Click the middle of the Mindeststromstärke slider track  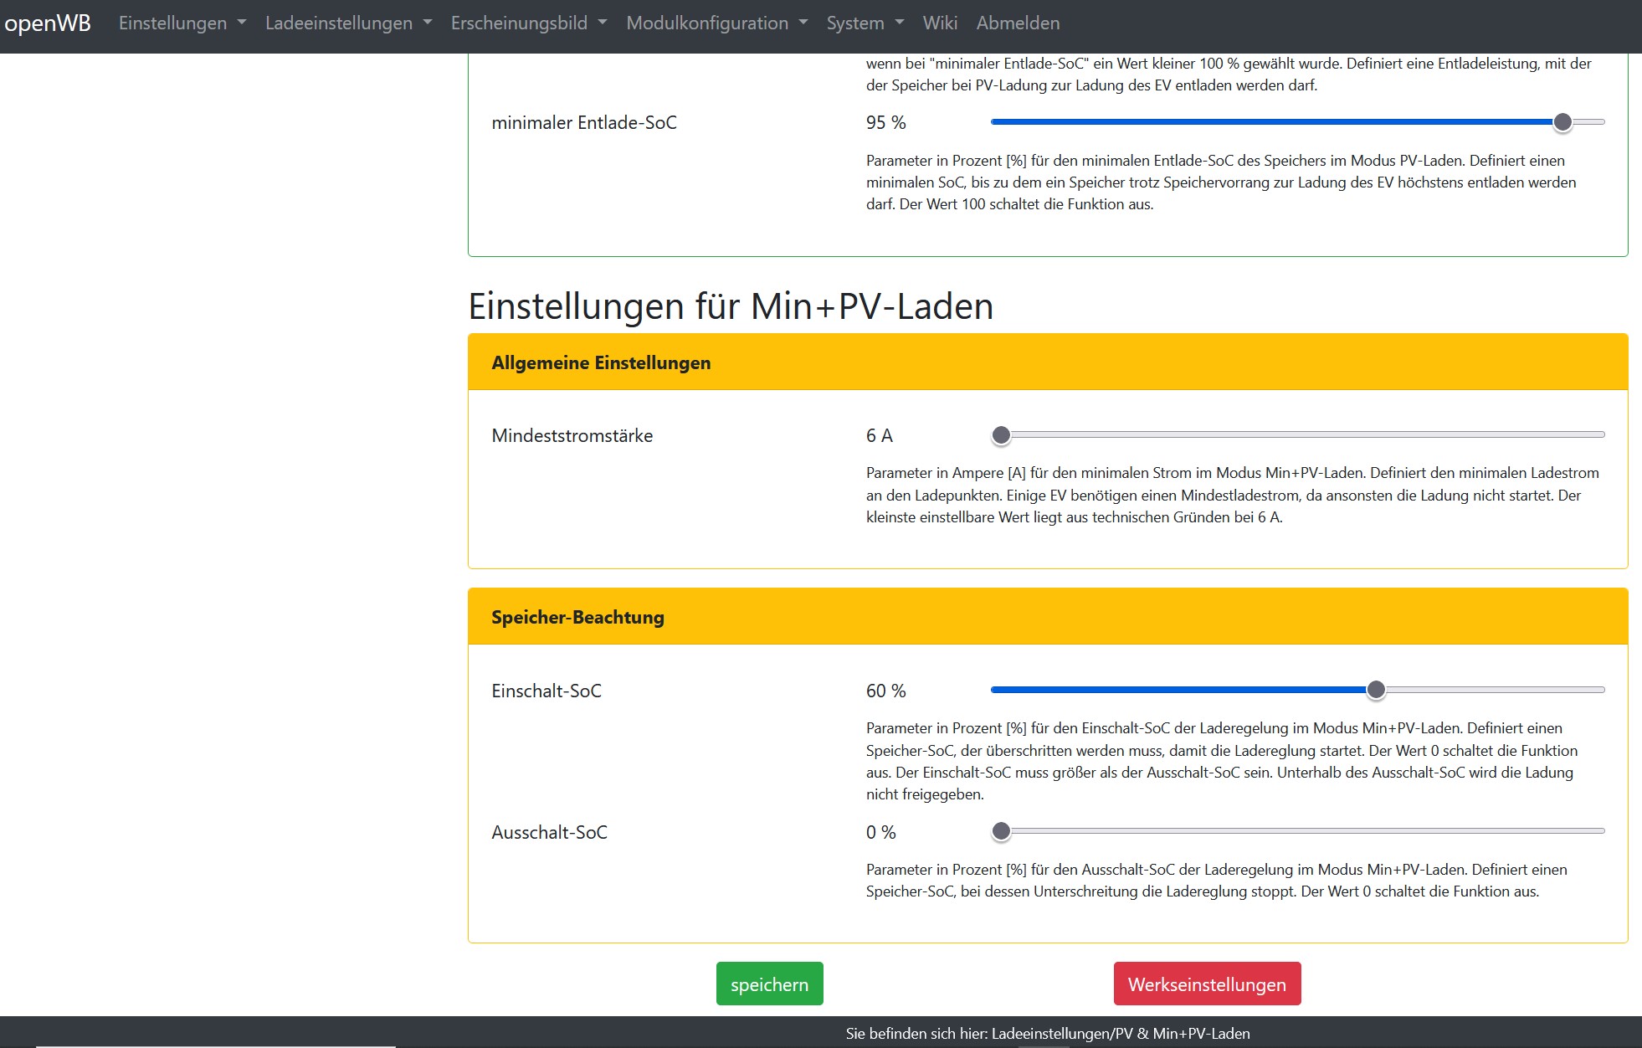(1298, 435)
